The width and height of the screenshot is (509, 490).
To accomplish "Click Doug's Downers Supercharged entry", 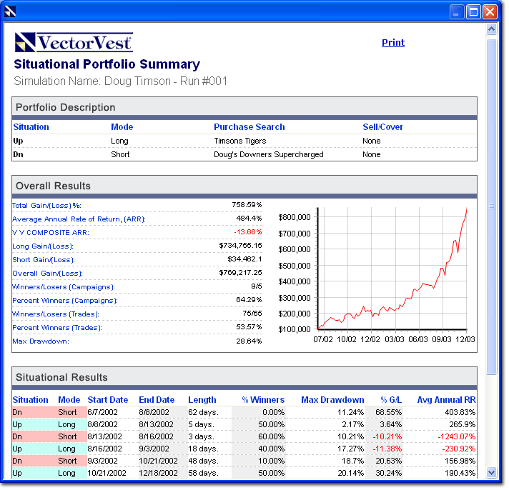I will coord(268,154).
